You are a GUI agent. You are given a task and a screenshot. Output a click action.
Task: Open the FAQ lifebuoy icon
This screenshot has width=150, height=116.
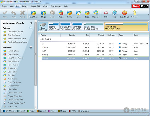tap(106, 13)
